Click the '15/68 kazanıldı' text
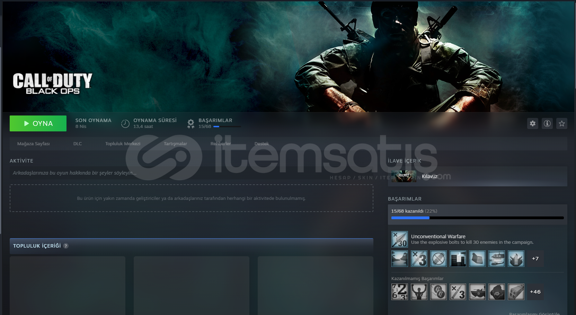 click(407, 211)
